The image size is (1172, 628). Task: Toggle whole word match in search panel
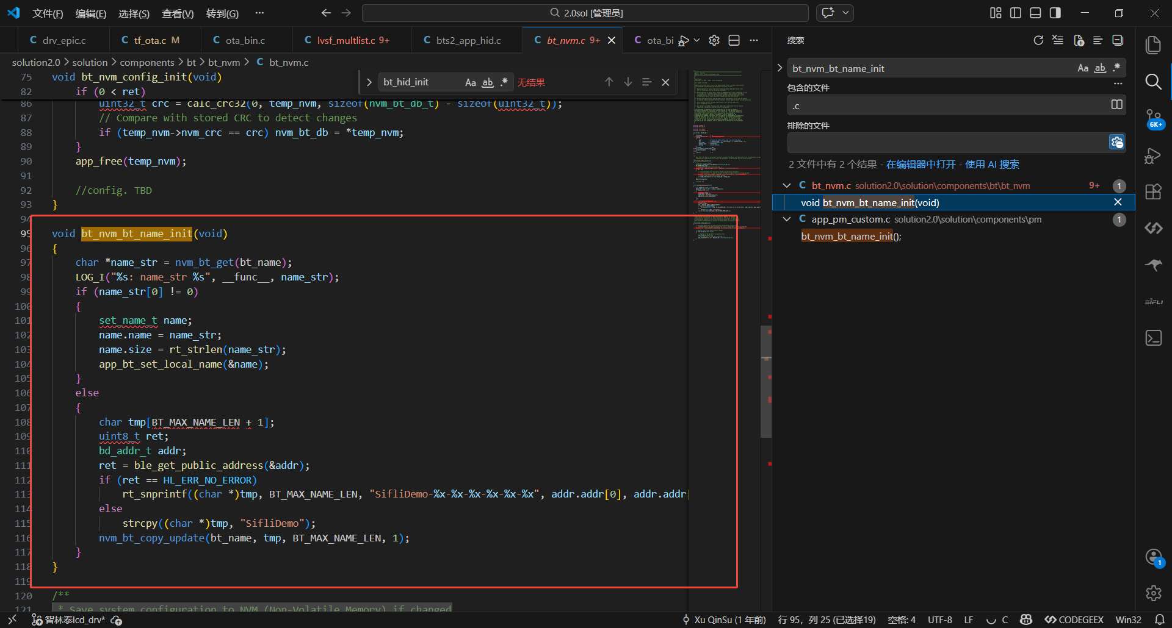coord(1100,68)
